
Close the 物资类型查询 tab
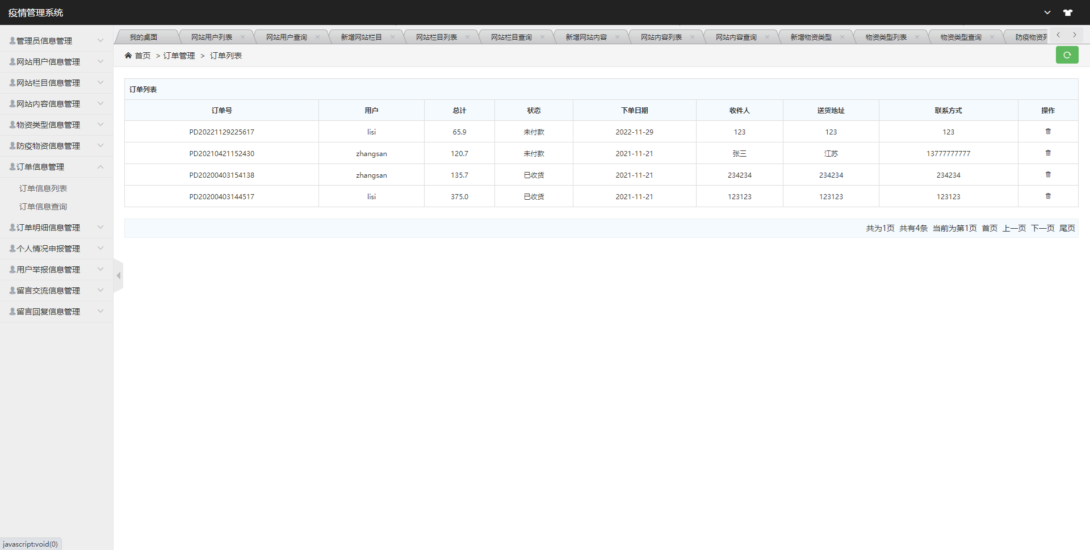click(x=992, y=37)
